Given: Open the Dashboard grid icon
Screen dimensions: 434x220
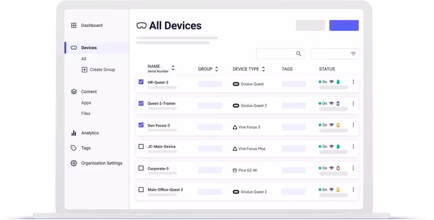Looking at the screenshot, I should coord(74,25).
